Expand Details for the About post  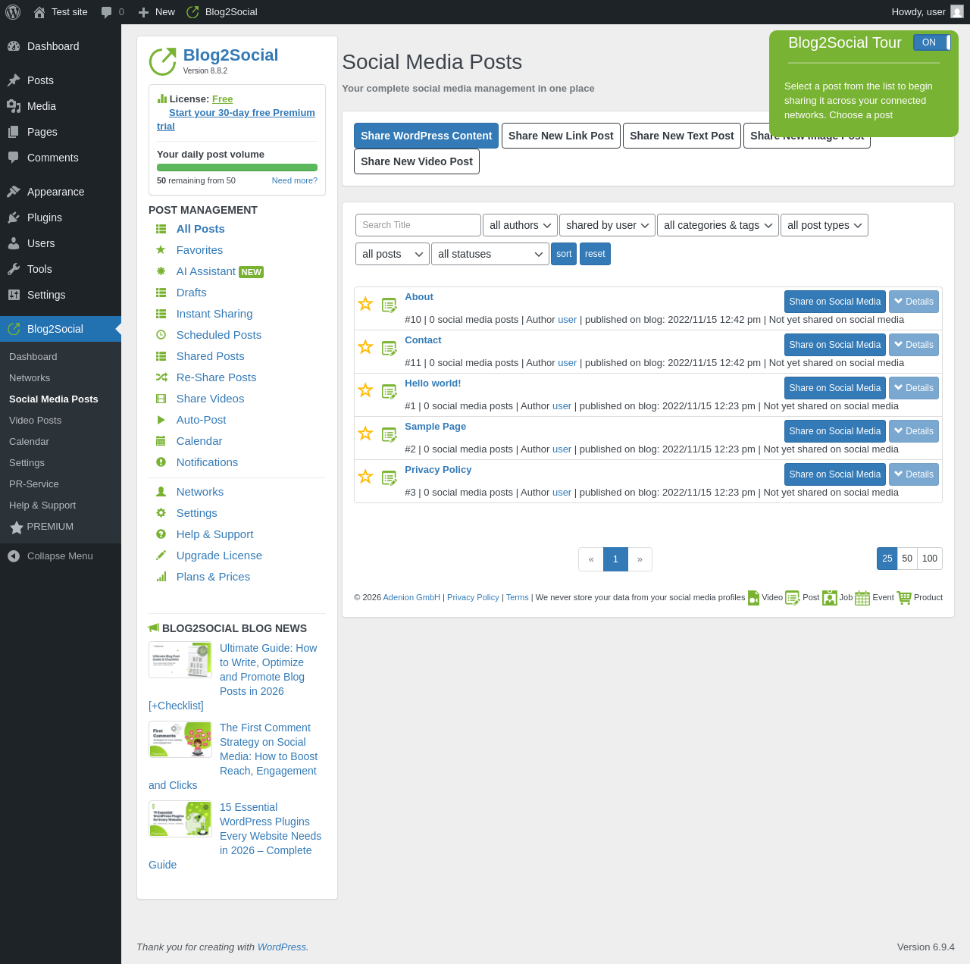[x=914, y=302]
